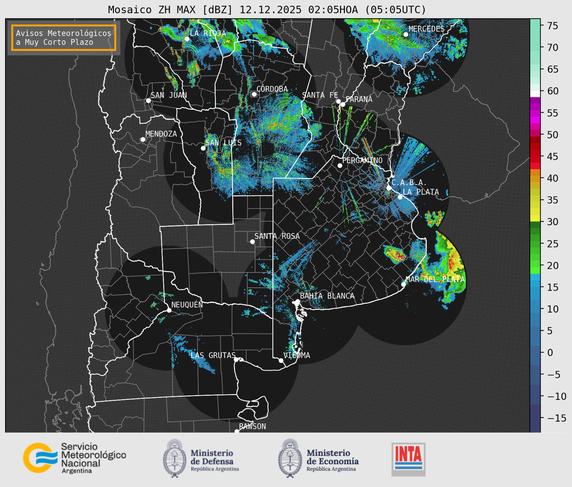Click the 30 tick label on the dBZ scale

coord(552,222)
